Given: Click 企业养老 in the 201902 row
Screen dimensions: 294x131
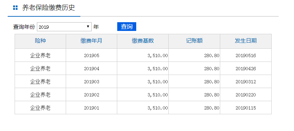Looking at the screenshot, I should click(x=40, y=95).
